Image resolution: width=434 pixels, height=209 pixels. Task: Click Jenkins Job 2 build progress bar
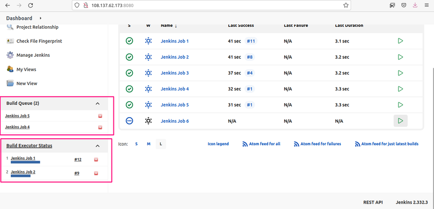pyautogui.click(x=21, y=176)
